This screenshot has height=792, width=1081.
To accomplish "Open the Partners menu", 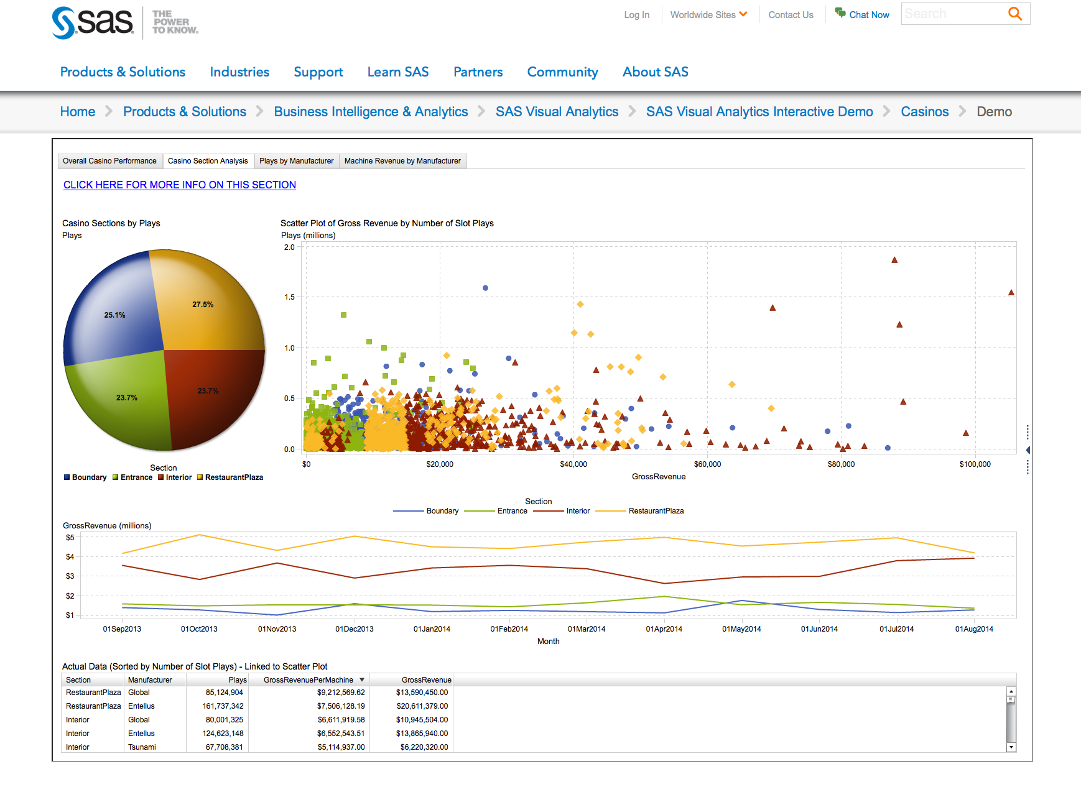I will pyautogui.click(x=478, y=72).
